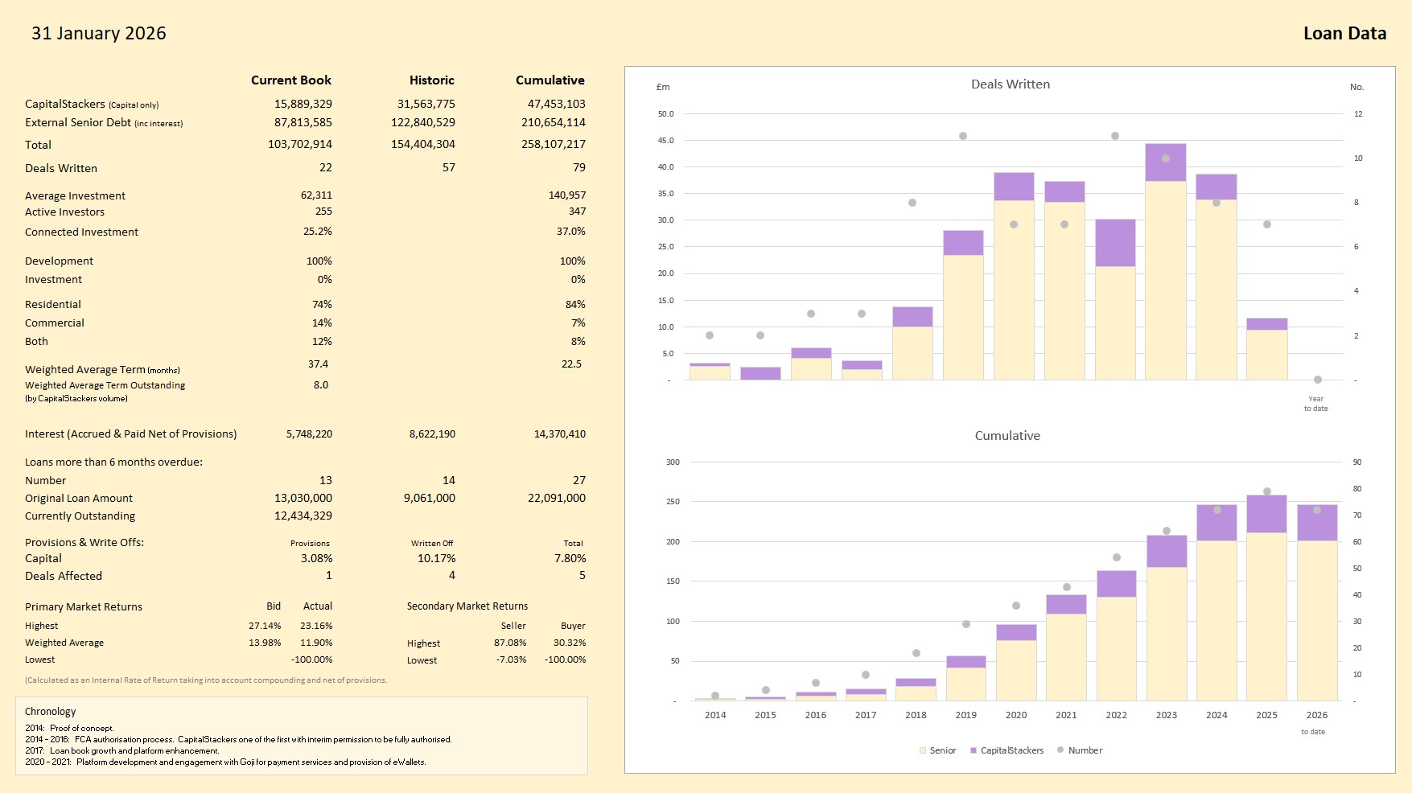Select the Current Book total value 103,702,914
1412x793 pixels.
(x=300, y=145)
